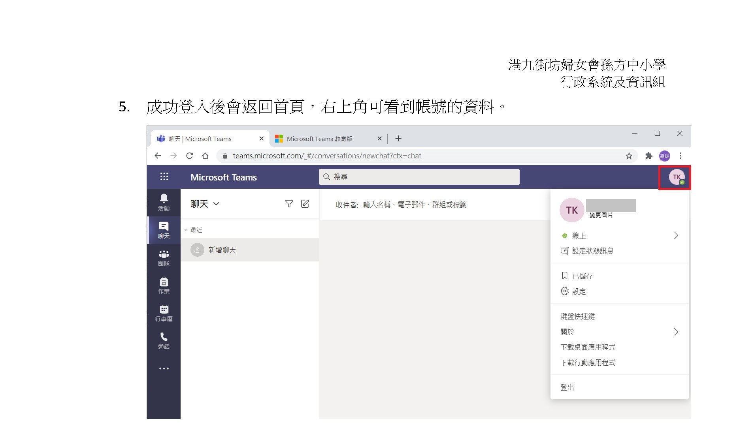Open Calendar (行事曆) in sidebar
This screenshot has width=754, height=436.
(164, 313)
